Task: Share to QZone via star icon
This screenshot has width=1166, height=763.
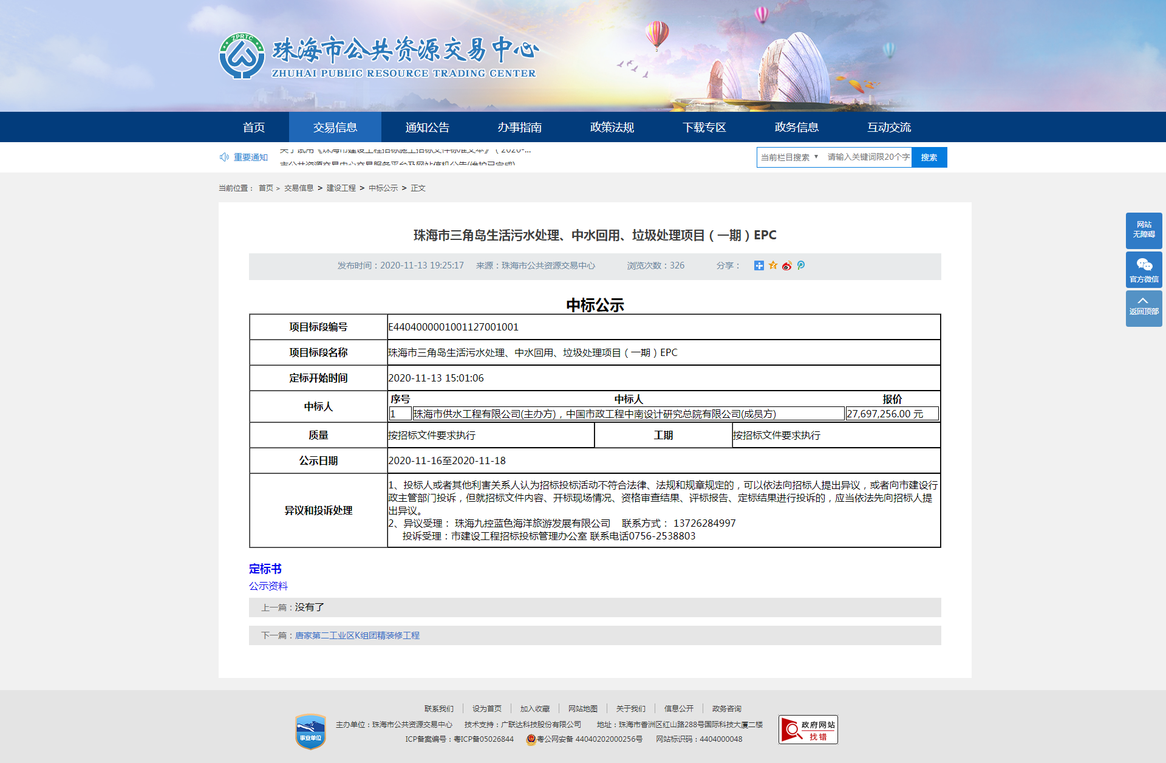Action: pos(773,265)
